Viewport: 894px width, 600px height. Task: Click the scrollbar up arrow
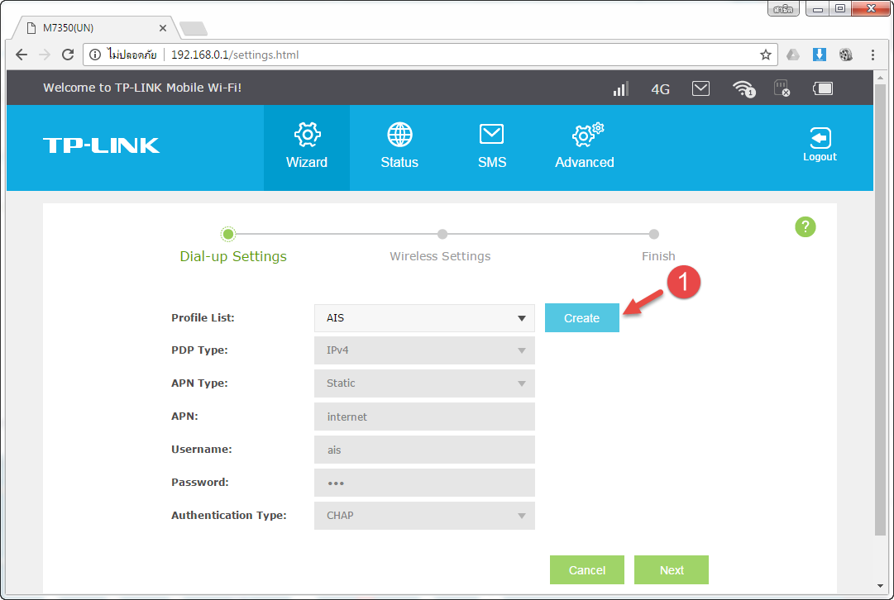click(x=880, y=77)
